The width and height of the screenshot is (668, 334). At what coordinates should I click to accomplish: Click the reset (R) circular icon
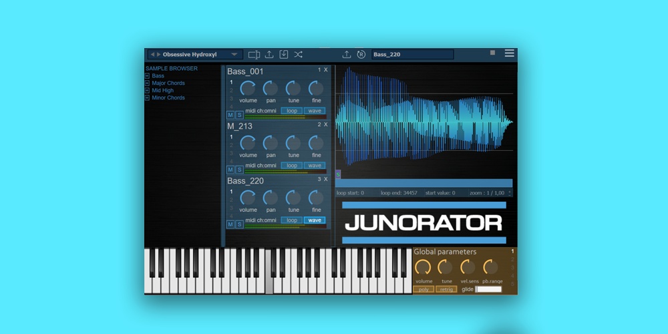pyautogui.click(x=361, y=55)
